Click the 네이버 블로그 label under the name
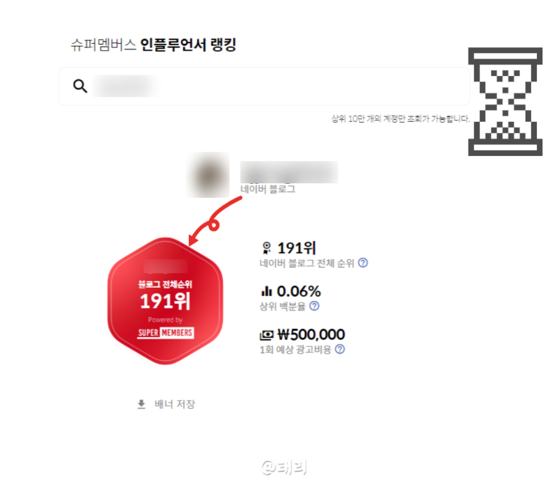 click(268, 189)
